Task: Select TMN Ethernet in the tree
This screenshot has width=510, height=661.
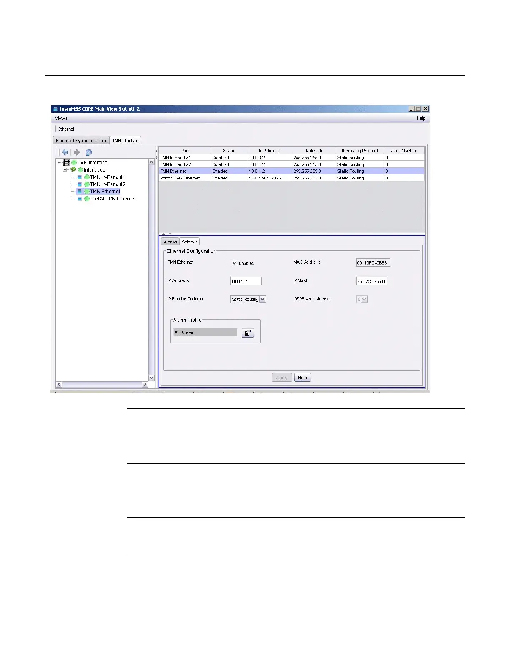Action: pyautogui.click(x=105, y=192)
